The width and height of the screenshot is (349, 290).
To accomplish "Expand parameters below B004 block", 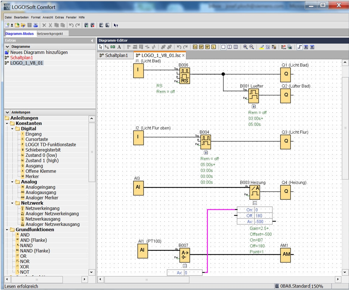I will [206, 153].
